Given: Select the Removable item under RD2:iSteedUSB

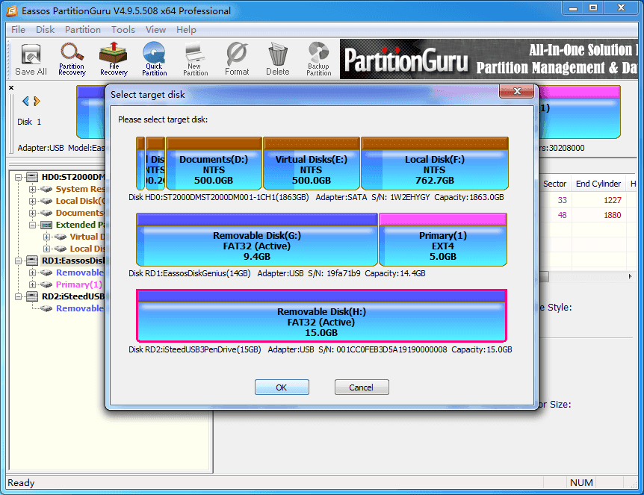Looking at the screenshot, I should (80, 308).
